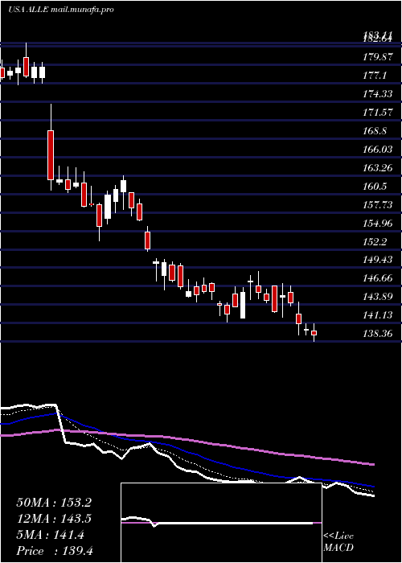The image size is (402, 563).
Task: Click the 168.8 price axis label
Action: point(375,131)
